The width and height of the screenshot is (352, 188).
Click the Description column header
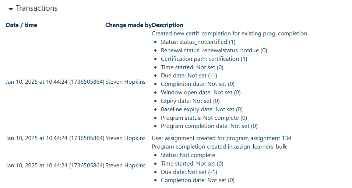168,25
